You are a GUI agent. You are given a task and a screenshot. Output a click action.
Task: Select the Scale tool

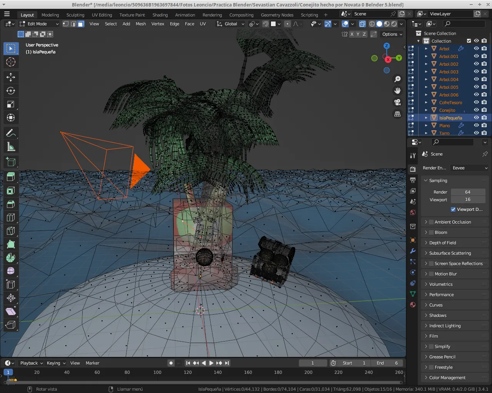tap(11, 104)
